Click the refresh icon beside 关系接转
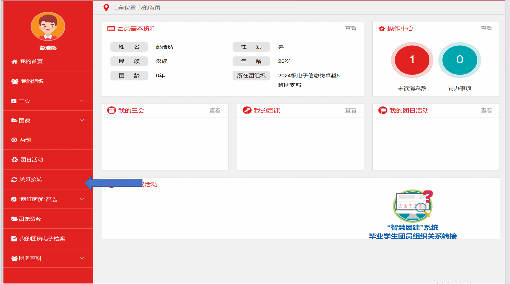Viewport: 510px width, 284px height. 14,180
